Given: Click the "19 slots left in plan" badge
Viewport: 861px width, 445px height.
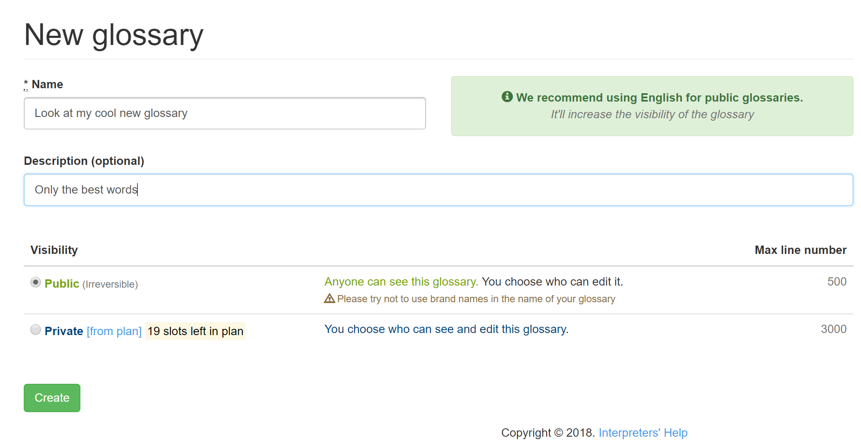Looking at the screenshot, I should [x=195, y=331].
